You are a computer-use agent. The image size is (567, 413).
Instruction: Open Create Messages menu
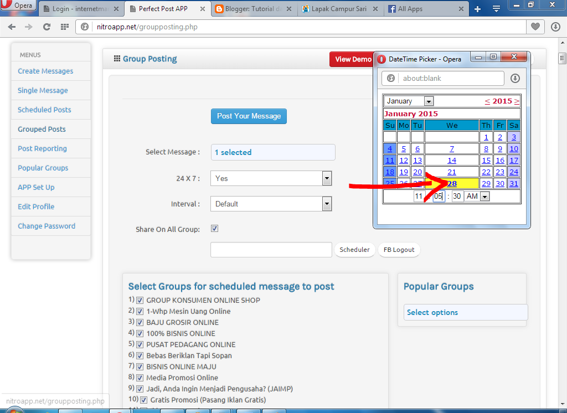coord(45,71)
